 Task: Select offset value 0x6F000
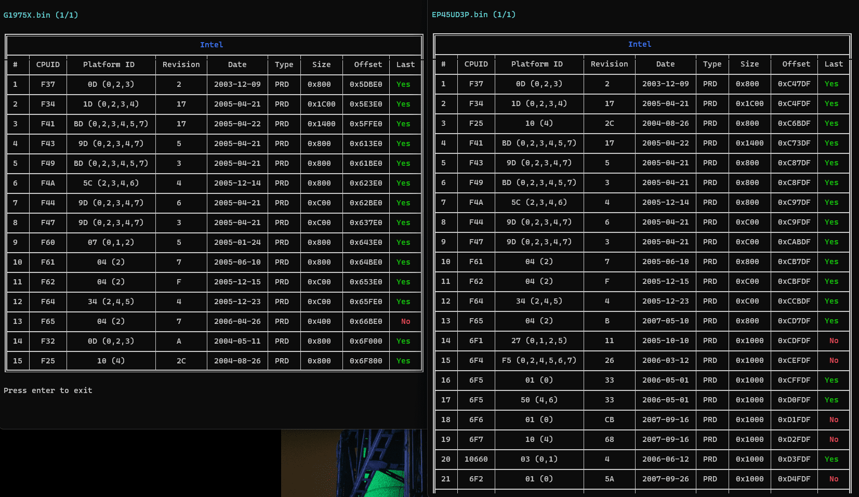click(366, 341)
